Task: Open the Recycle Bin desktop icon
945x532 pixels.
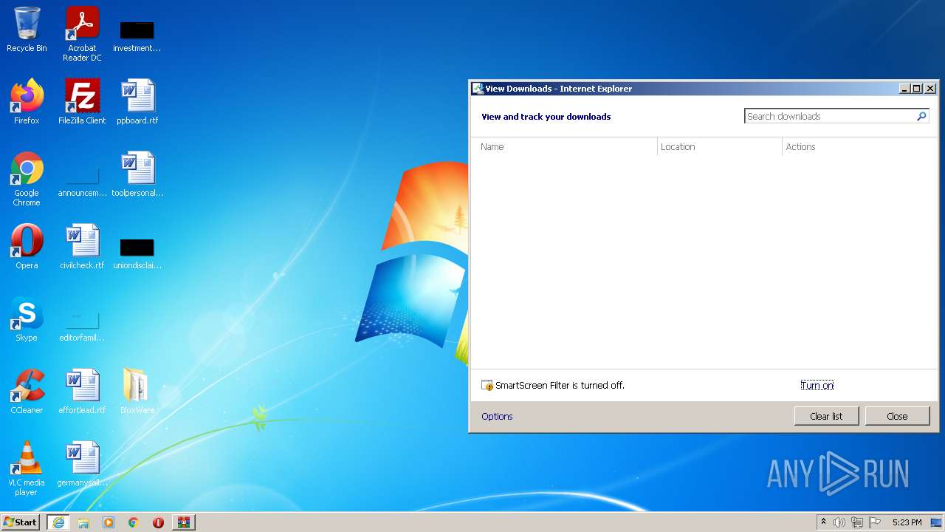Action: pos(27,30)
